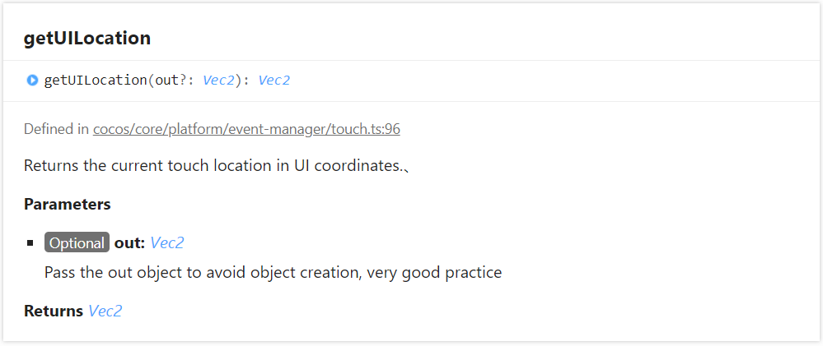Open Vec2 type of the signature's out parameter
823x346 pixels.
pyautogui.click(x=219, y=81)
